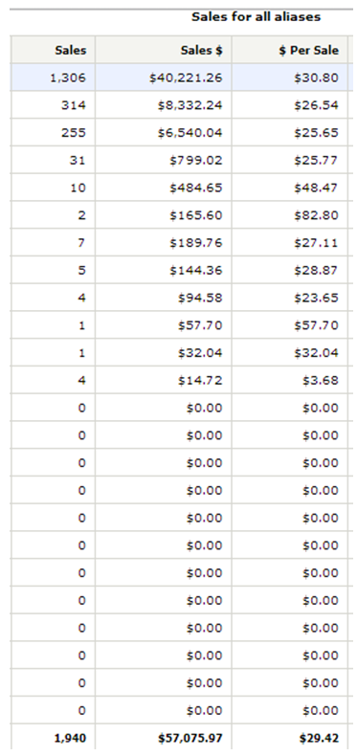Sort by the Sales $ column header
The height and width of the screenshot is (756, 357).
[x=202, y=50]
